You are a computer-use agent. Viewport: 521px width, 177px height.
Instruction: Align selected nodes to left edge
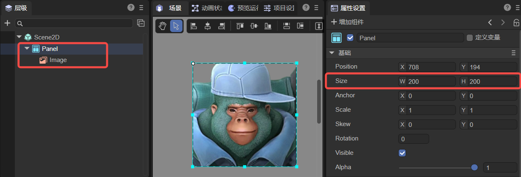pyautogui.click(x=194, y=26)
